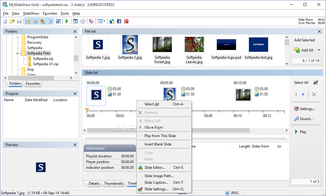Click the full screen window toolbar icon
The image size is (326, 196).
click(58, 21)
